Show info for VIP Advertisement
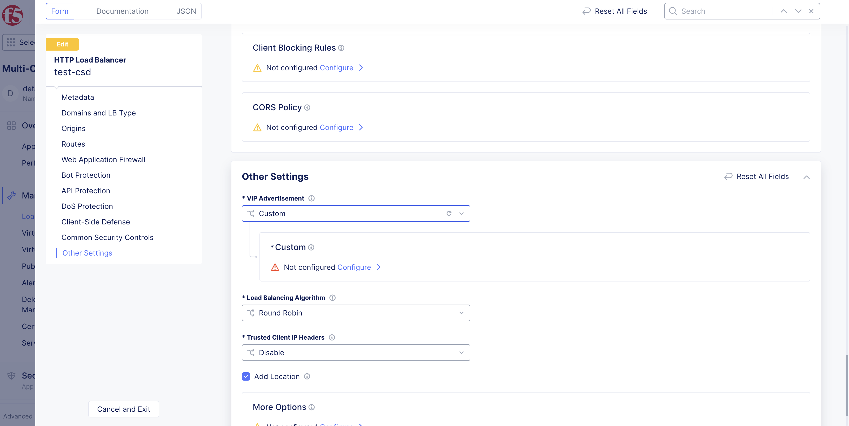This screenshot has height=426, width=849. (311, 198)
